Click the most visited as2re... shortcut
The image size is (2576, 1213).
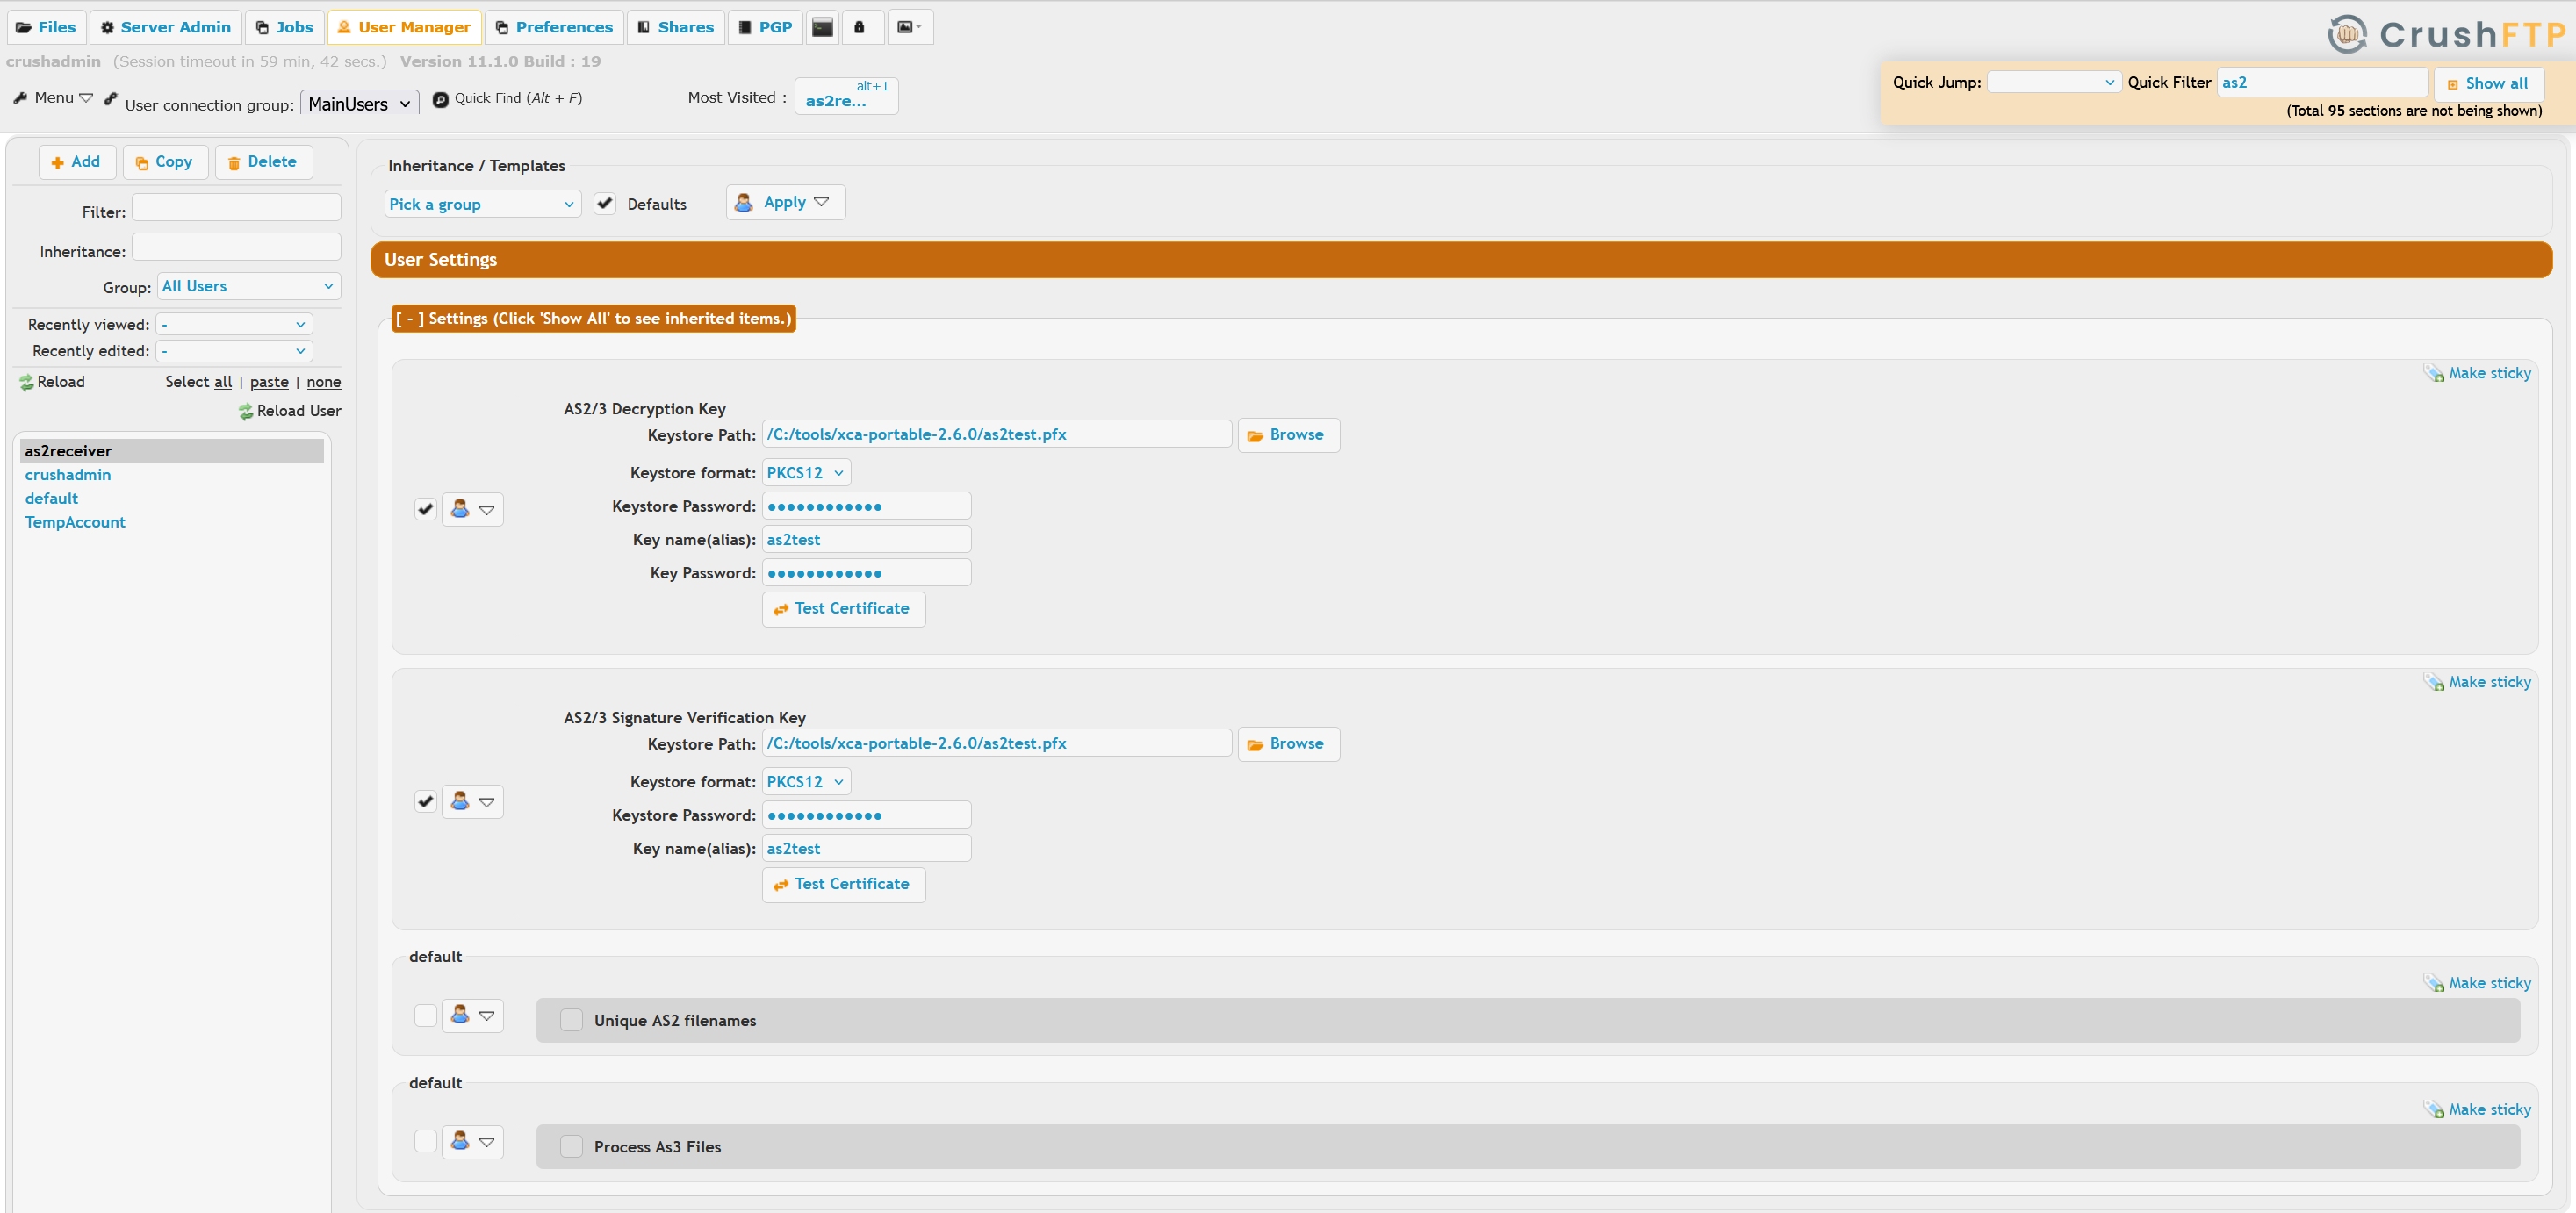846,96
